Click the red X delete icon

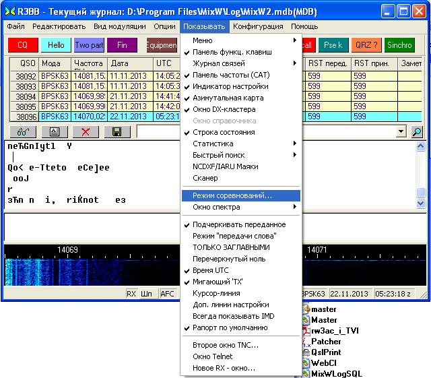(x=86, y=131)
